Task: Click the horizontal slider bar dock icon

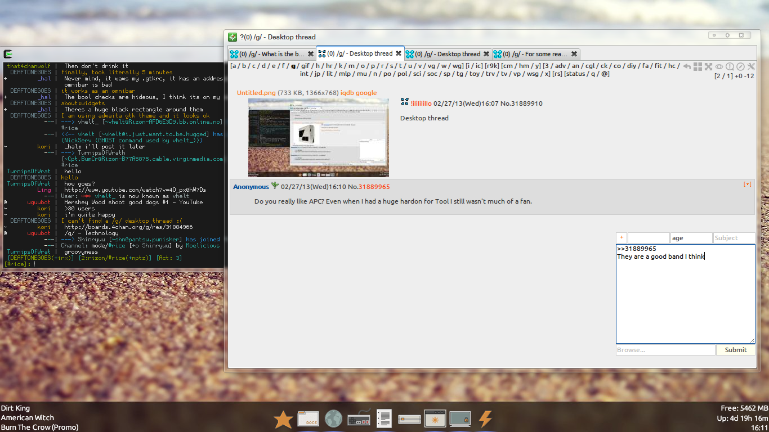Action: [410, 419]
